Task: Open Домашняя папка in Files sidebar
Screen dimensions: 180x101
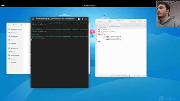Action: [x=15, y=29]
